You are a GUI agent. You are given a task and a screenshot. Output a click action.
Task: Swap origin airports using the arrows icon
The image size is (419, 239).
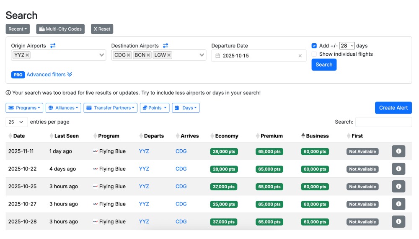53,46
